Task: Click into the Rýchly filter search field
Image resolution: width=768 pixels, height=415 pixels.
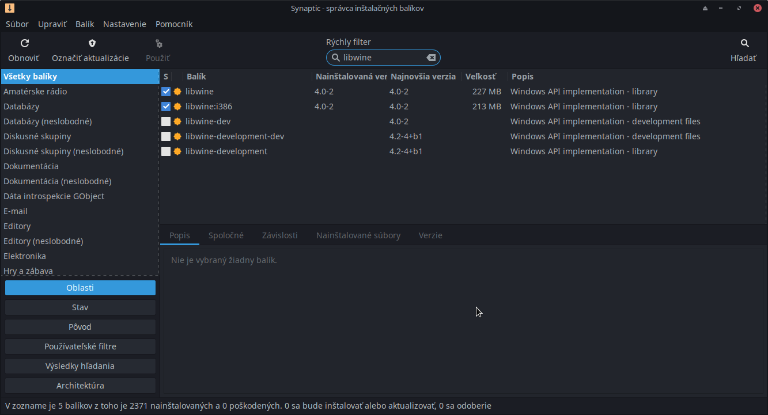Action: point(383,58)
